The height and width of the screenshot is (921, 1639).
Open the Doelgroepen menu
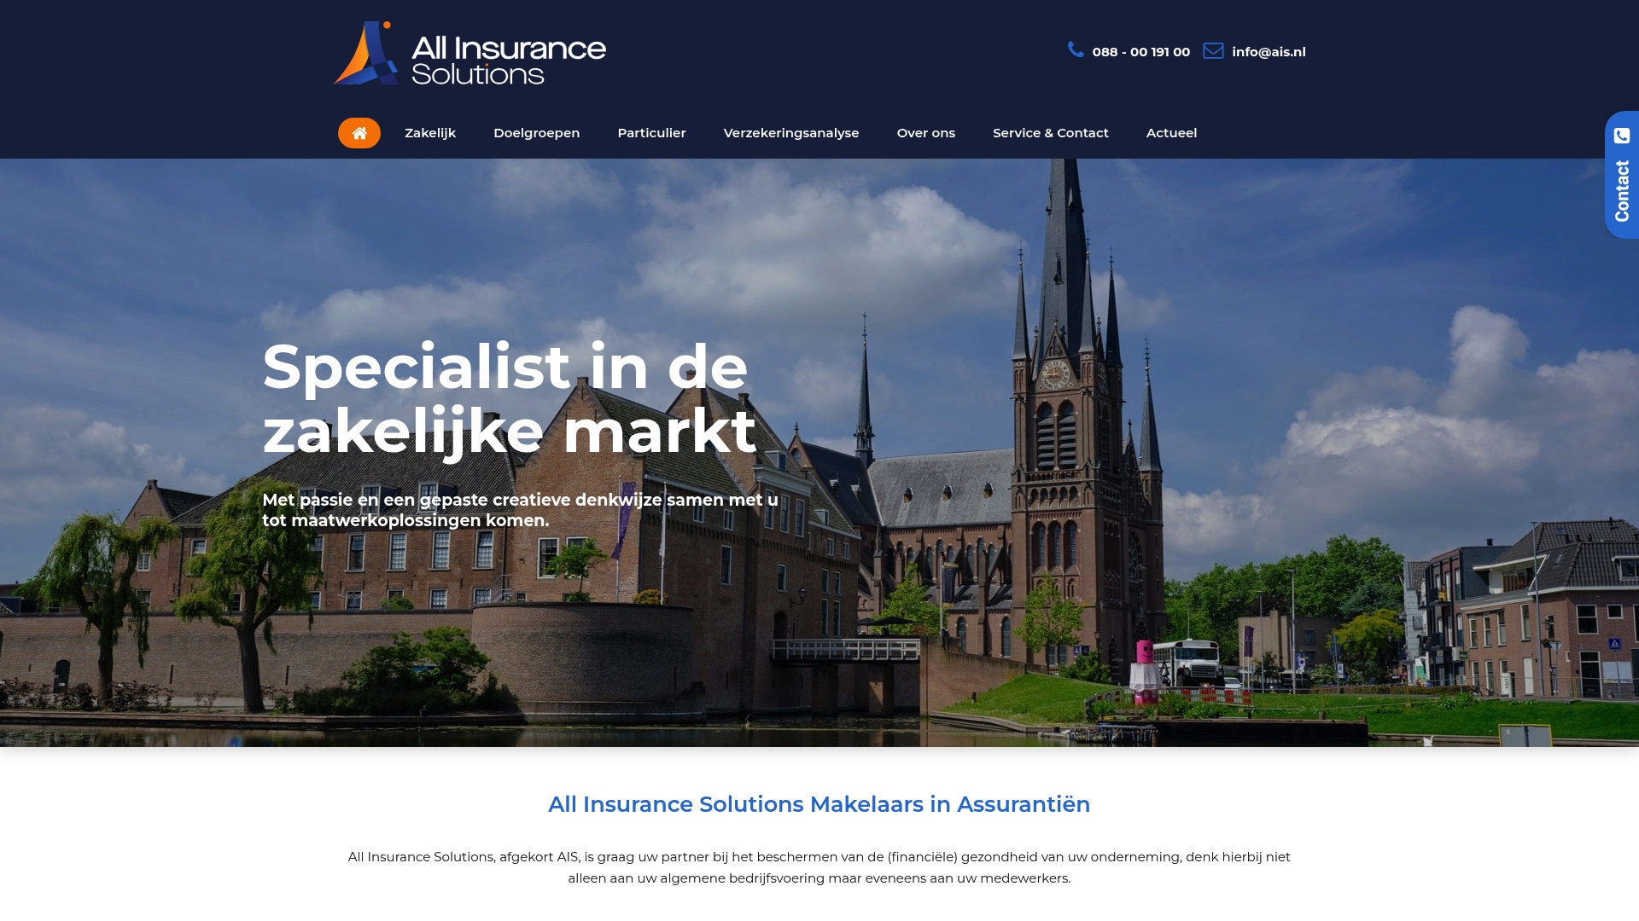click(x=536, y=133)
